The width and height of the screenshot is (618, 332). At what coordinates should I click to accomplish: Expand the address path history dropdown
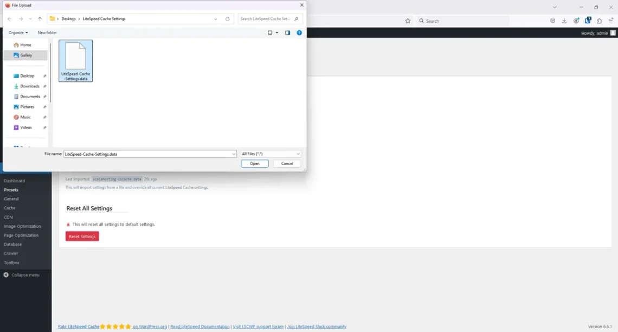pos(215,19)
